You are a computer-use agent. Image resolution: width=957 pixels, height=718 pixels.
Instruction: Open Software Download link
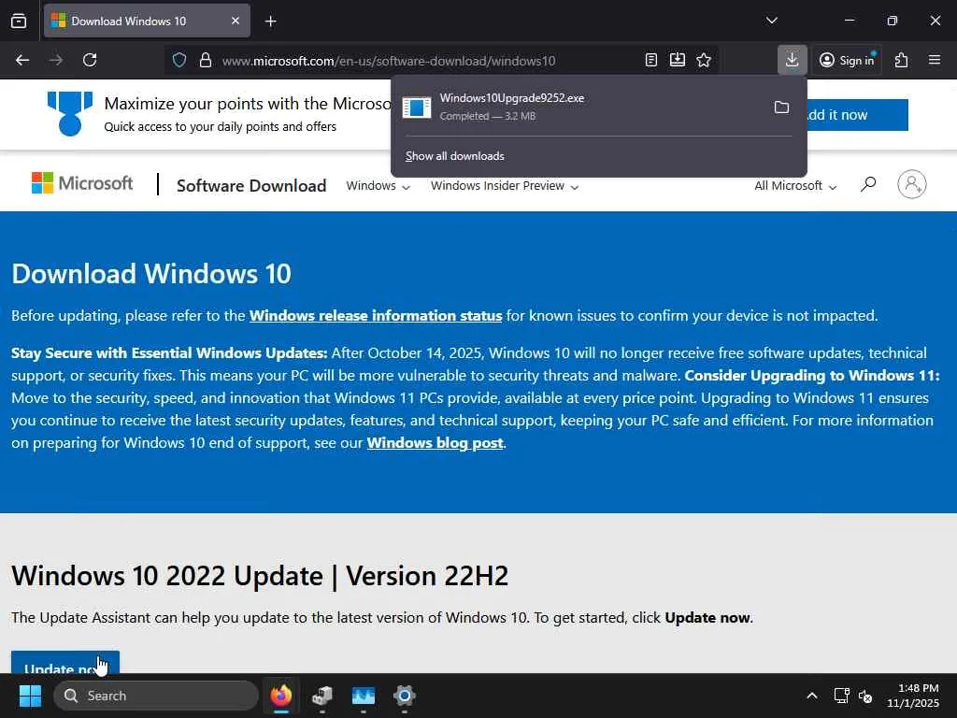click(251, 186)
